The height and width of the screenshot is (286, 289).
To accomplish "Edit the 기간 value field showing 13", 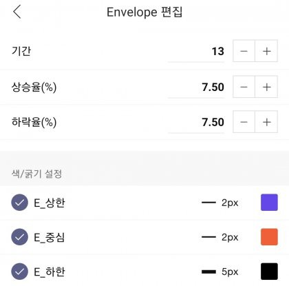I will click(196, 51).
